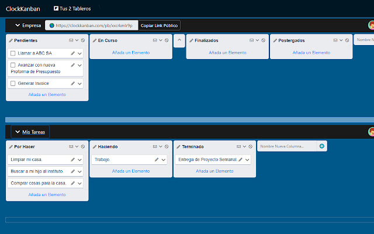Edit Pendientes column title pencil
The height and width of the screenshot is (234, 374).
[x=11, y=40]
